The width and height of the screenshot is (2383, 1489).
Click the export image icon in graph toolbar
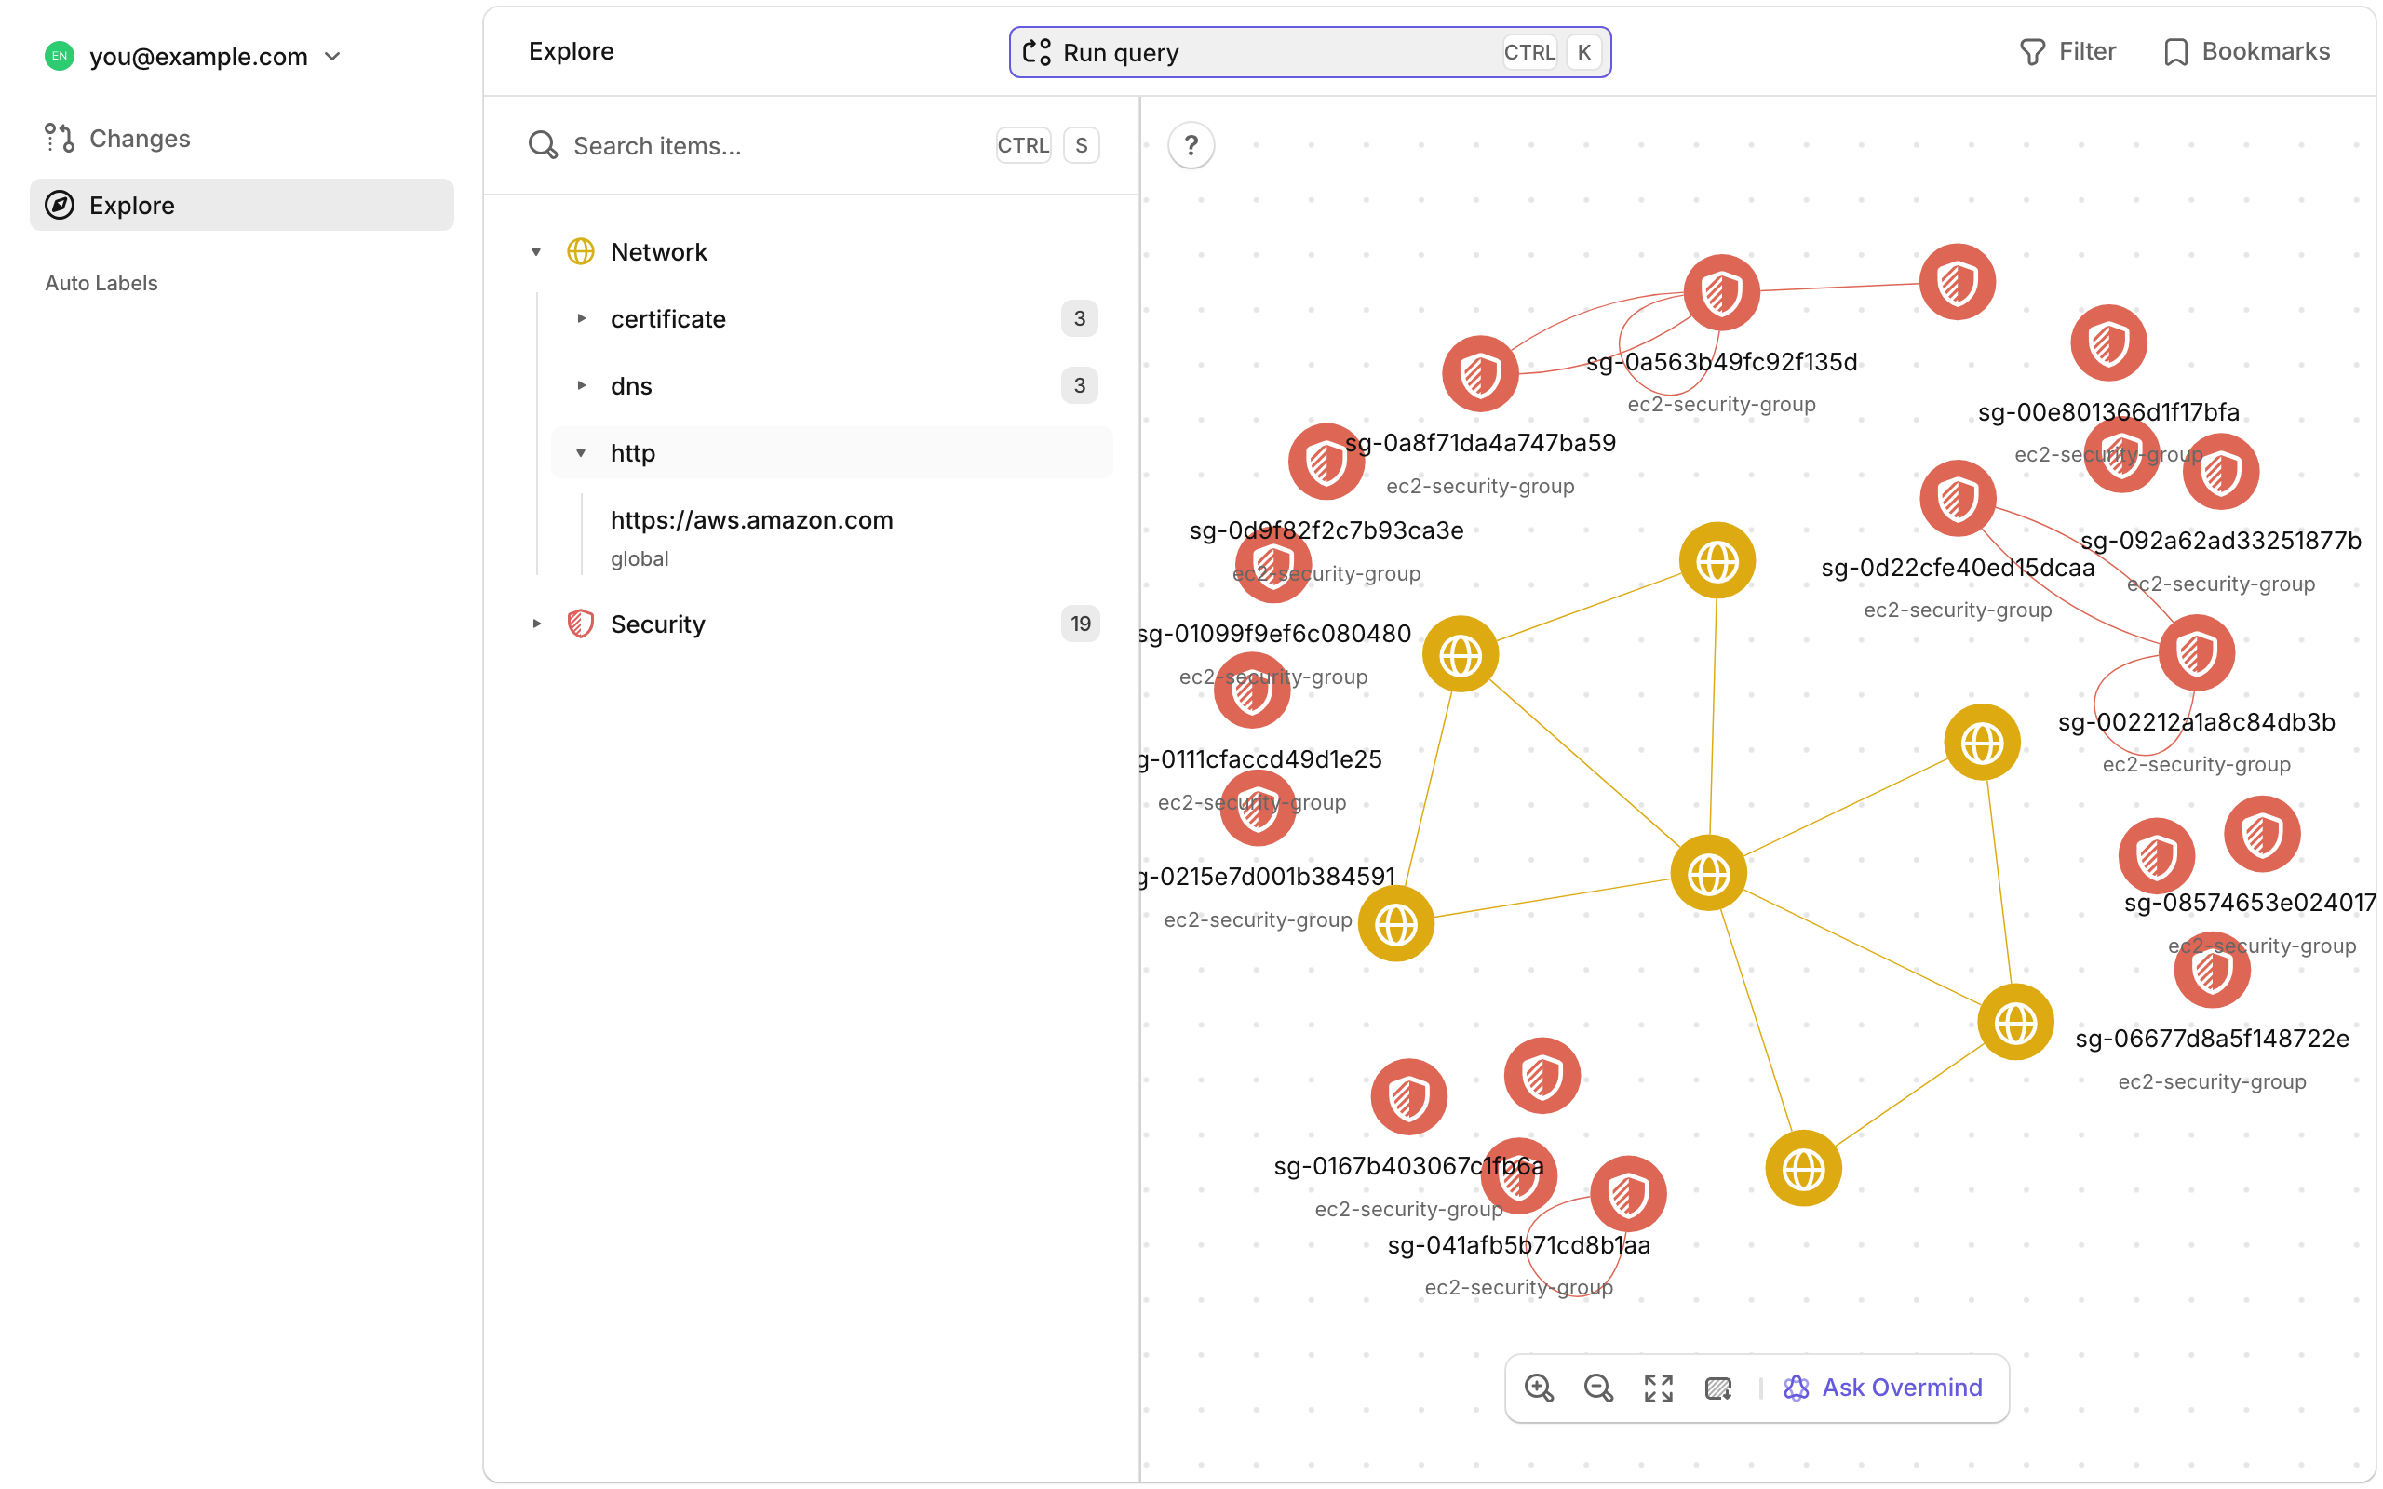pyautogui.click(x=1718, y=1388)
